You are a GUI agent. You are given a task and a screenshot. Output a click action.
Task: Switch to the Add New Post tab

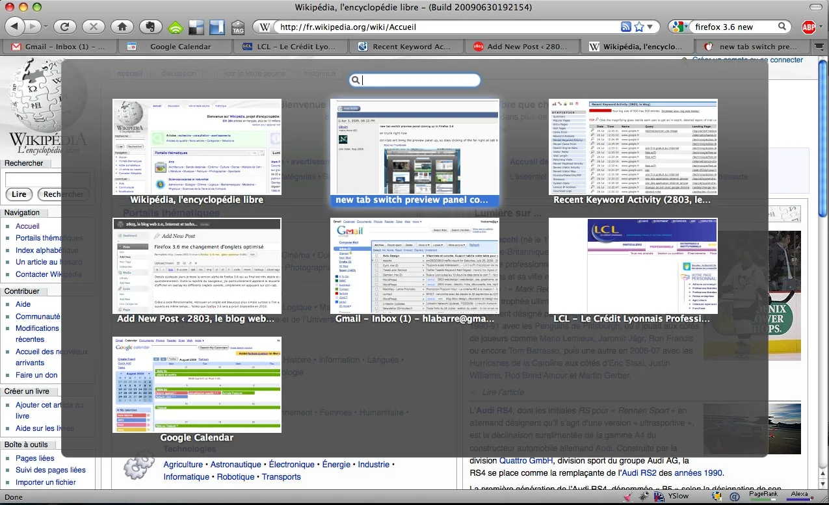point(521,47)
